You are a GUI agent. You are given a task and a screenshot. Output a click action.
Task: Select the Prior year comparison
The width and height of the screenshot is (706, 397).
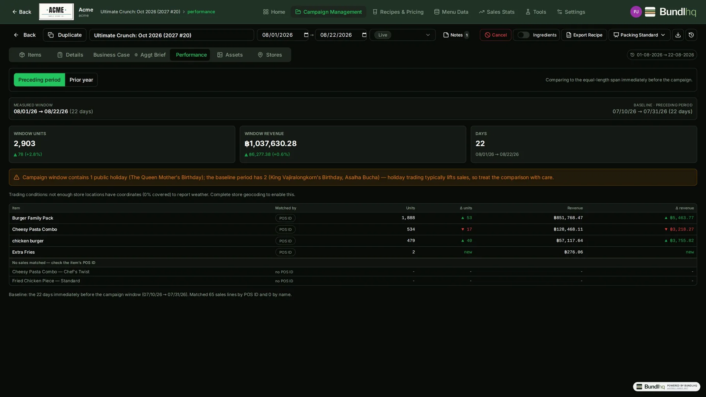81,80
